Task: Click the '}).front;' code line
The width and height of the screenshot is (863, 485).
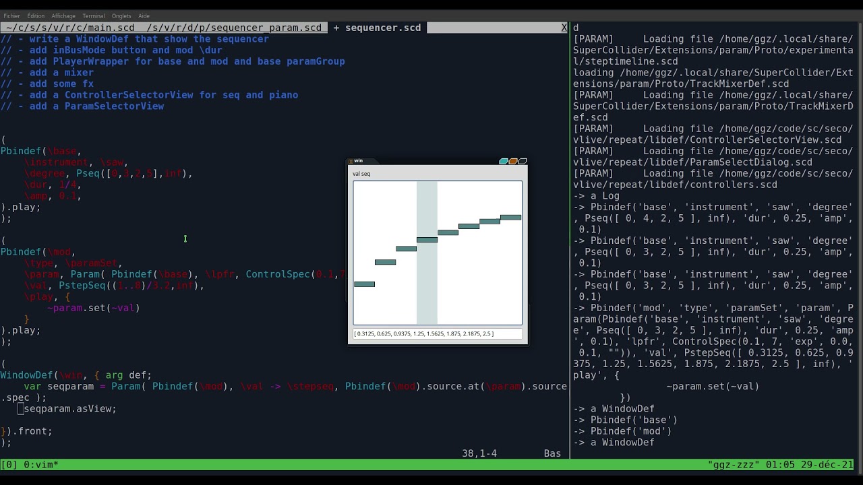Action: coord(26,431)
